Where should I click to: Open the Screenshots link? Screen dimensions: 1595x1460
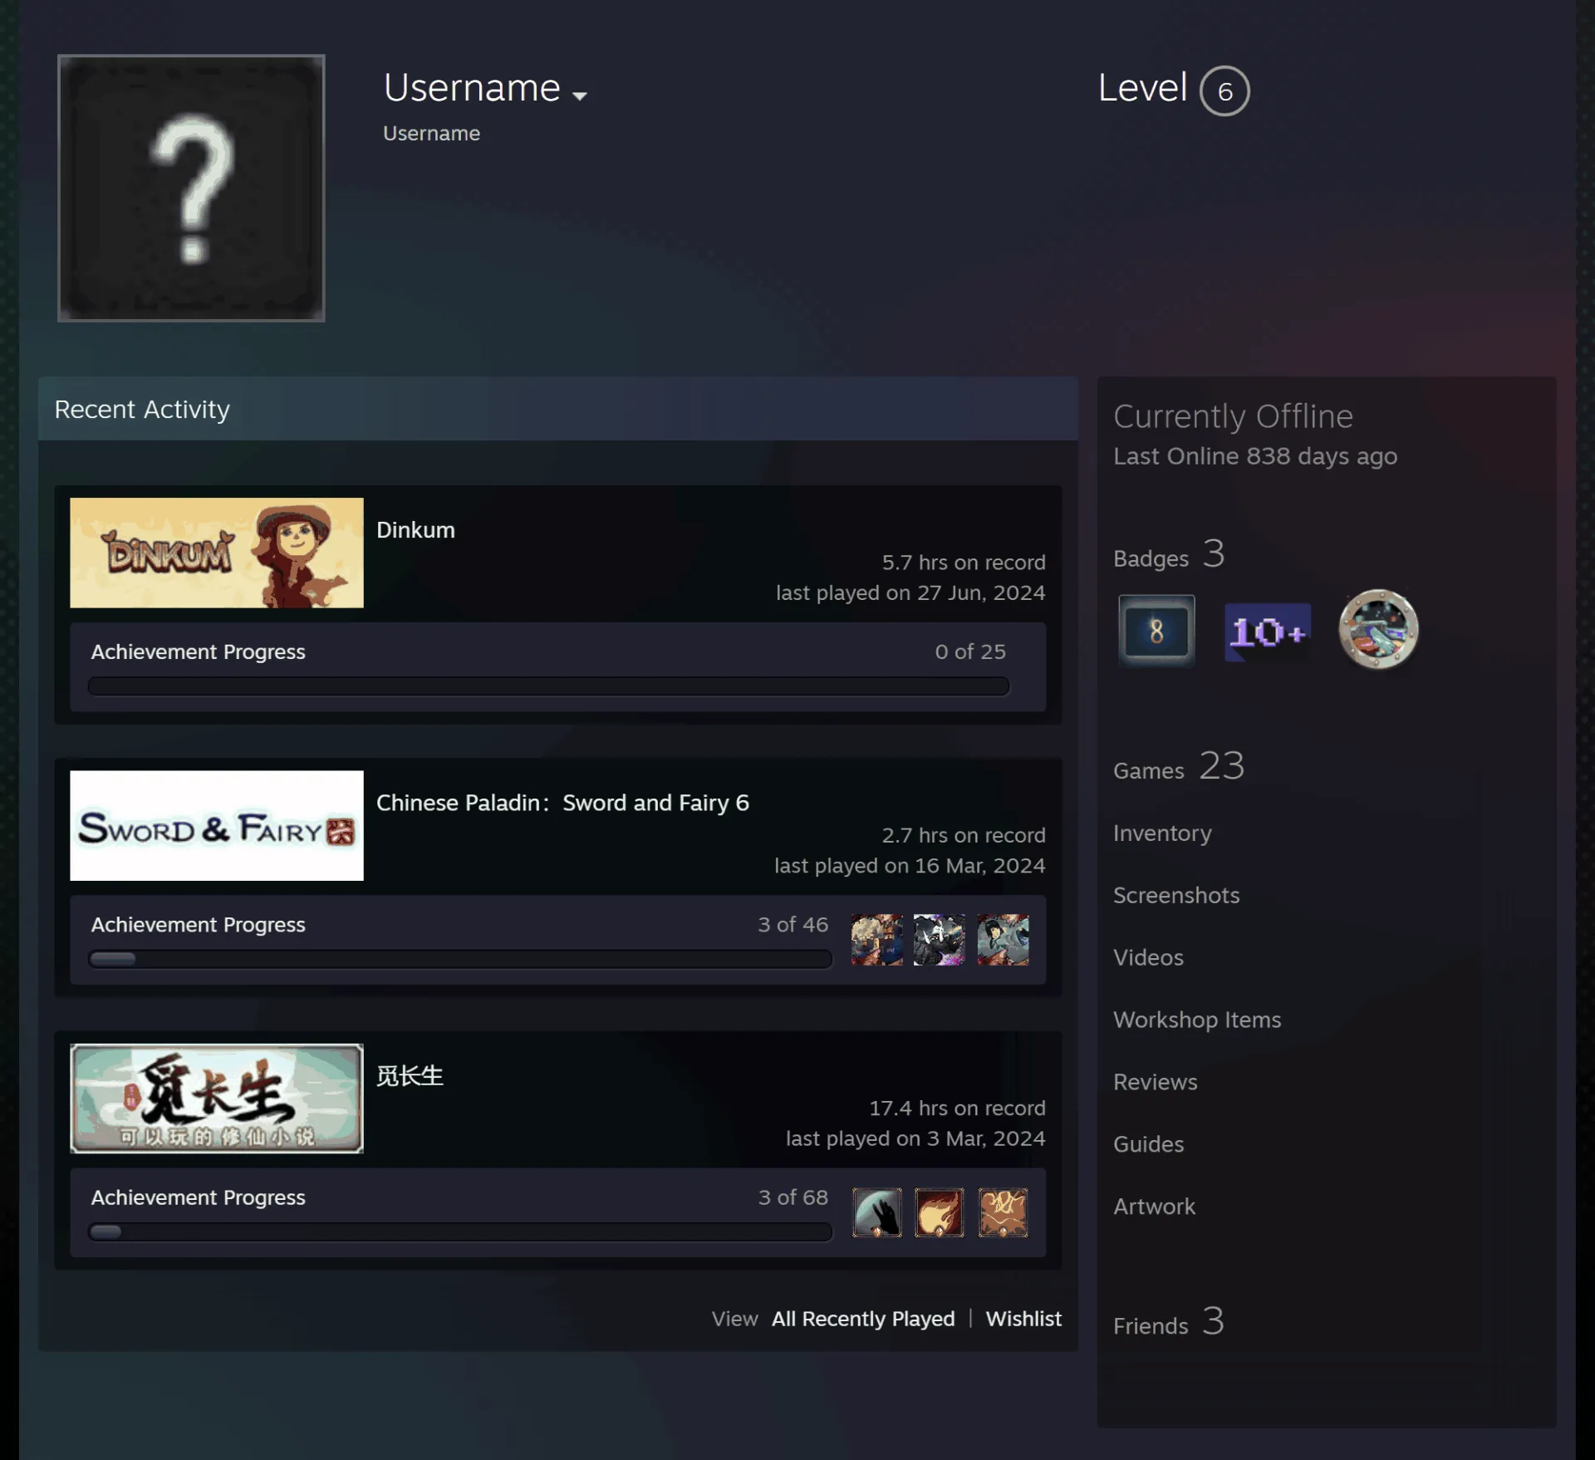pos(1176,895)
